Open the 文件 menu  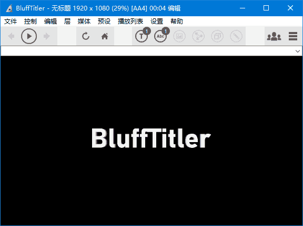pos(11,21)
